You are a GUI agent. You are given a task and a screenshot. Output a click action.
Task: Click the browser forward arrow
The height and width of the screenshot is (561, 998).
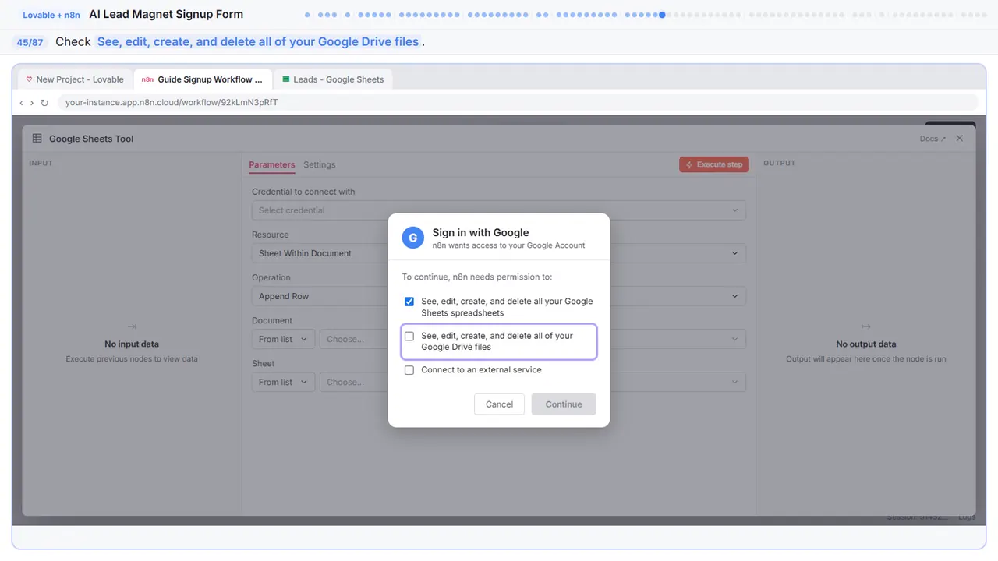(x=32, y=102)
